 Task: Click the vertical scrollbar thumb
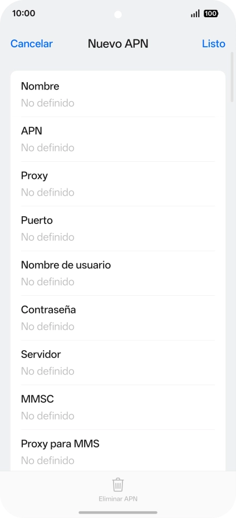(x=232, y=77)
